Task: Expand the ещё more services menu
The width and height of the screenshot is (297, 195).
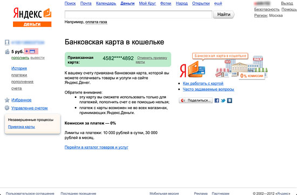Action: tap(218, 3)
